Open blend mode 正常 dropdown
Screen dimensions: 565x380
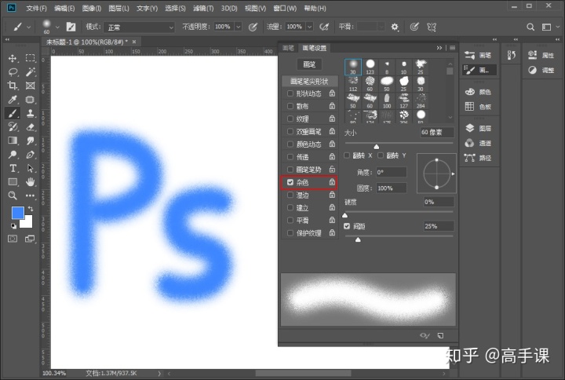pos(139,27)
